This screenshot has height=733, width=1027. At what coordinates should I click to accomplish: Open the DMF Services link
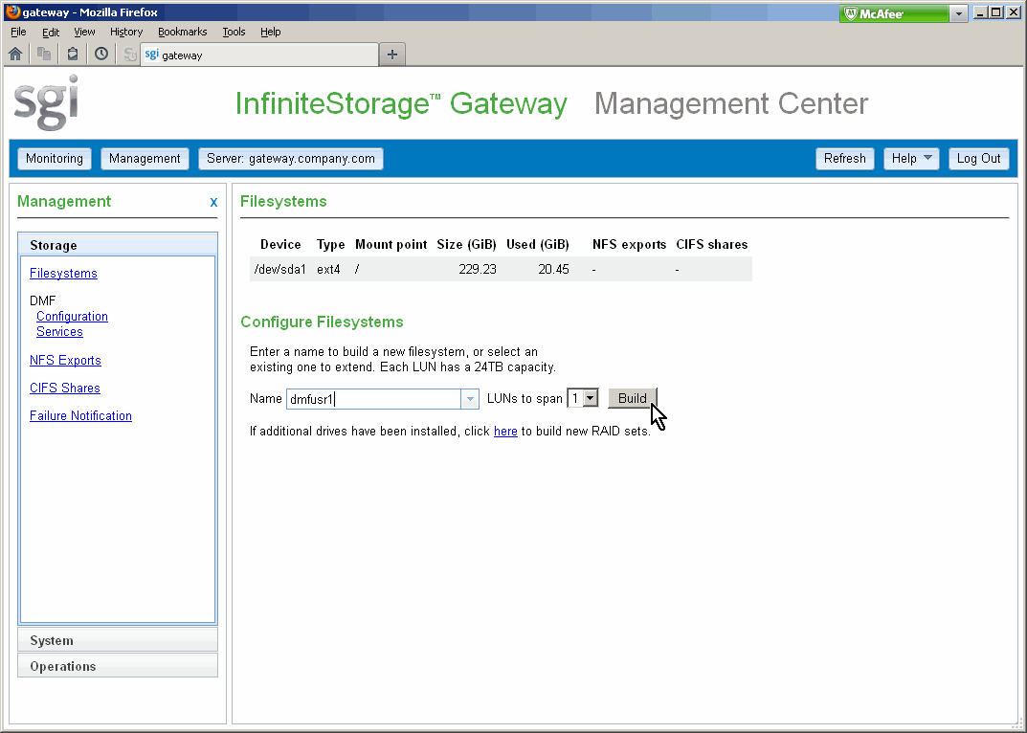(59, 331)
